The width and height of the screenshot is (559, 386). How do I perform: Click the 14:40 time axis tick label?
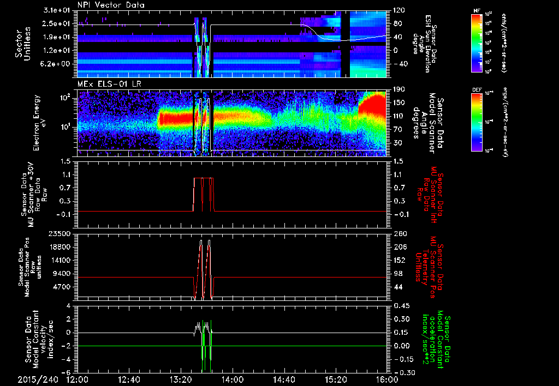[284, 379]
